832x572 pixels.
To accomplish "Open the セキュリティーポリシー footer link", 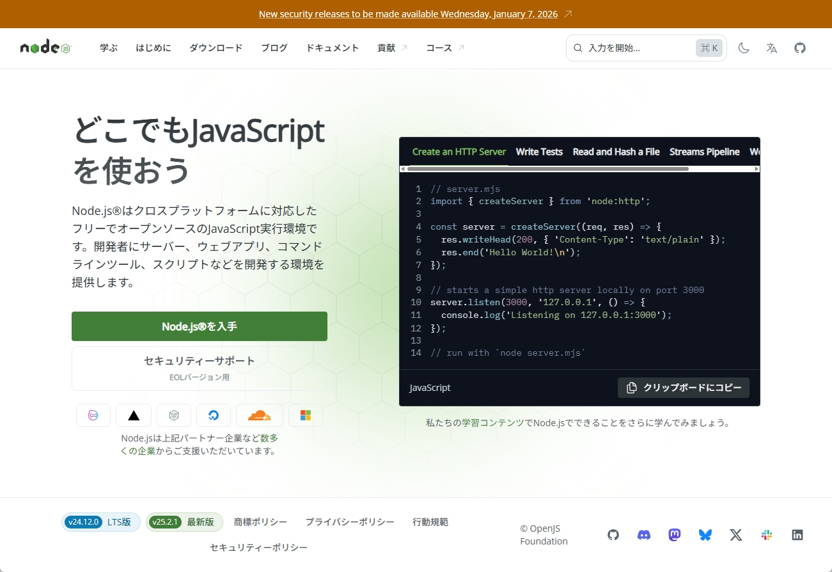I will (x=259, y=548).
